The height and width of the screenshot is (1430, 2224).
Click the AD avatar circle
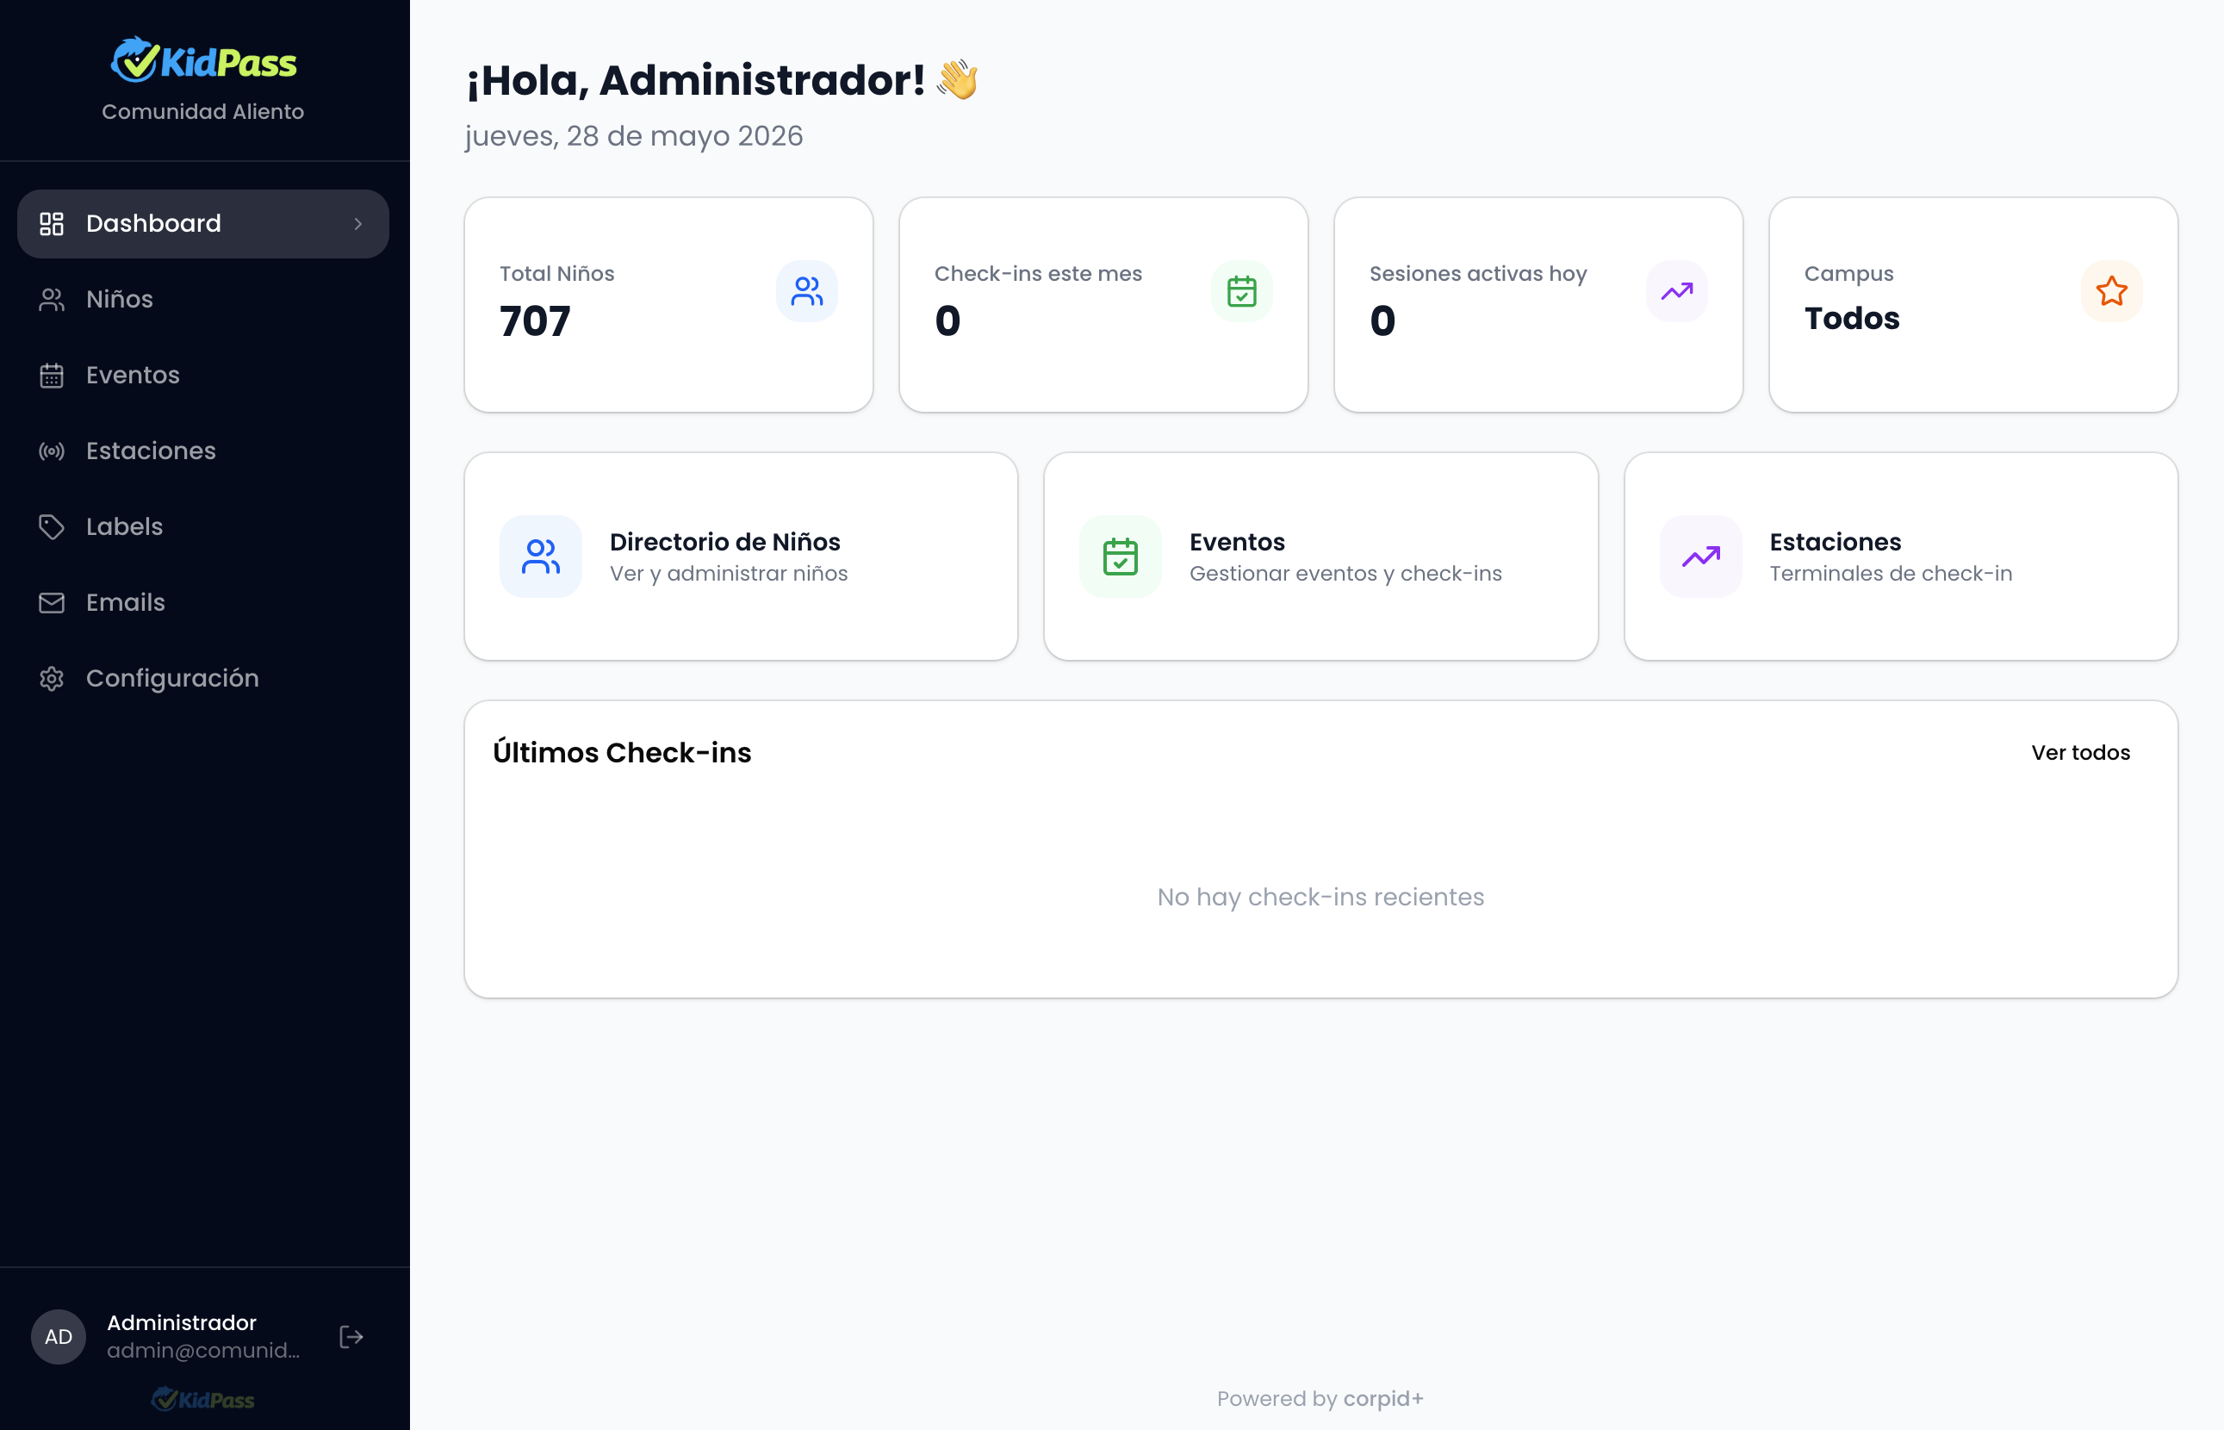(59, 1337)
